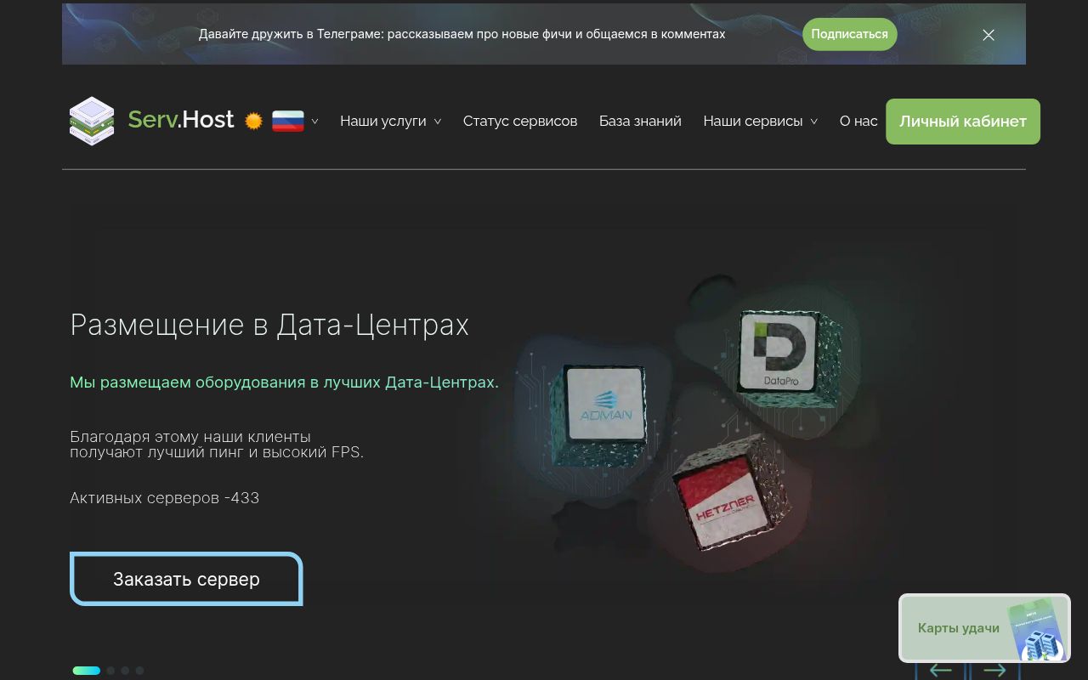Open База знаний menu item
The height and width of the screenshot is (680, 1088).
(x=640, y=121)
